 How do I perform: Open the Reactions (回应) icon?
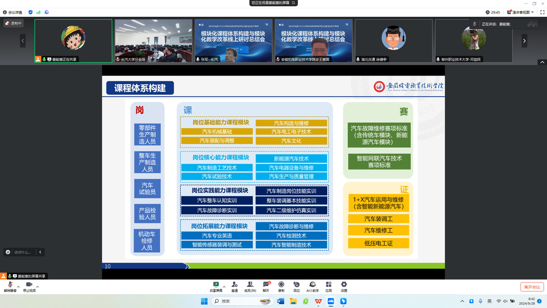[x=297, y=286]
